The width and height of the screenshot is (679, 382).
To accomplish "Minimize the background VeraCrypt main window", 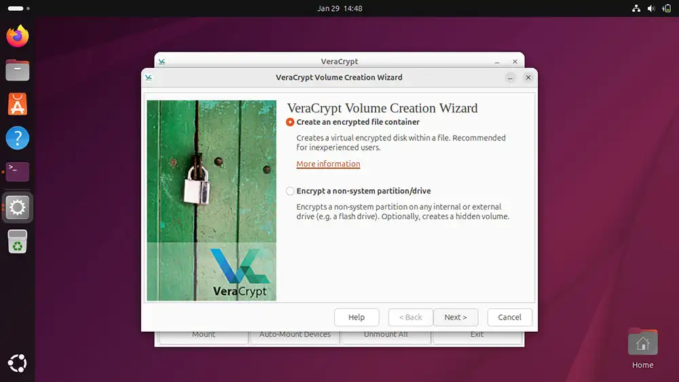I will (x=497, y=62).
